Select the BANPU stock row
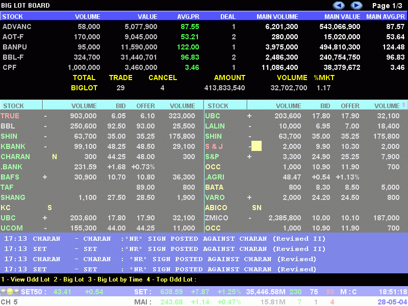Viewport: 408px width, 306px height. (204, 47)
